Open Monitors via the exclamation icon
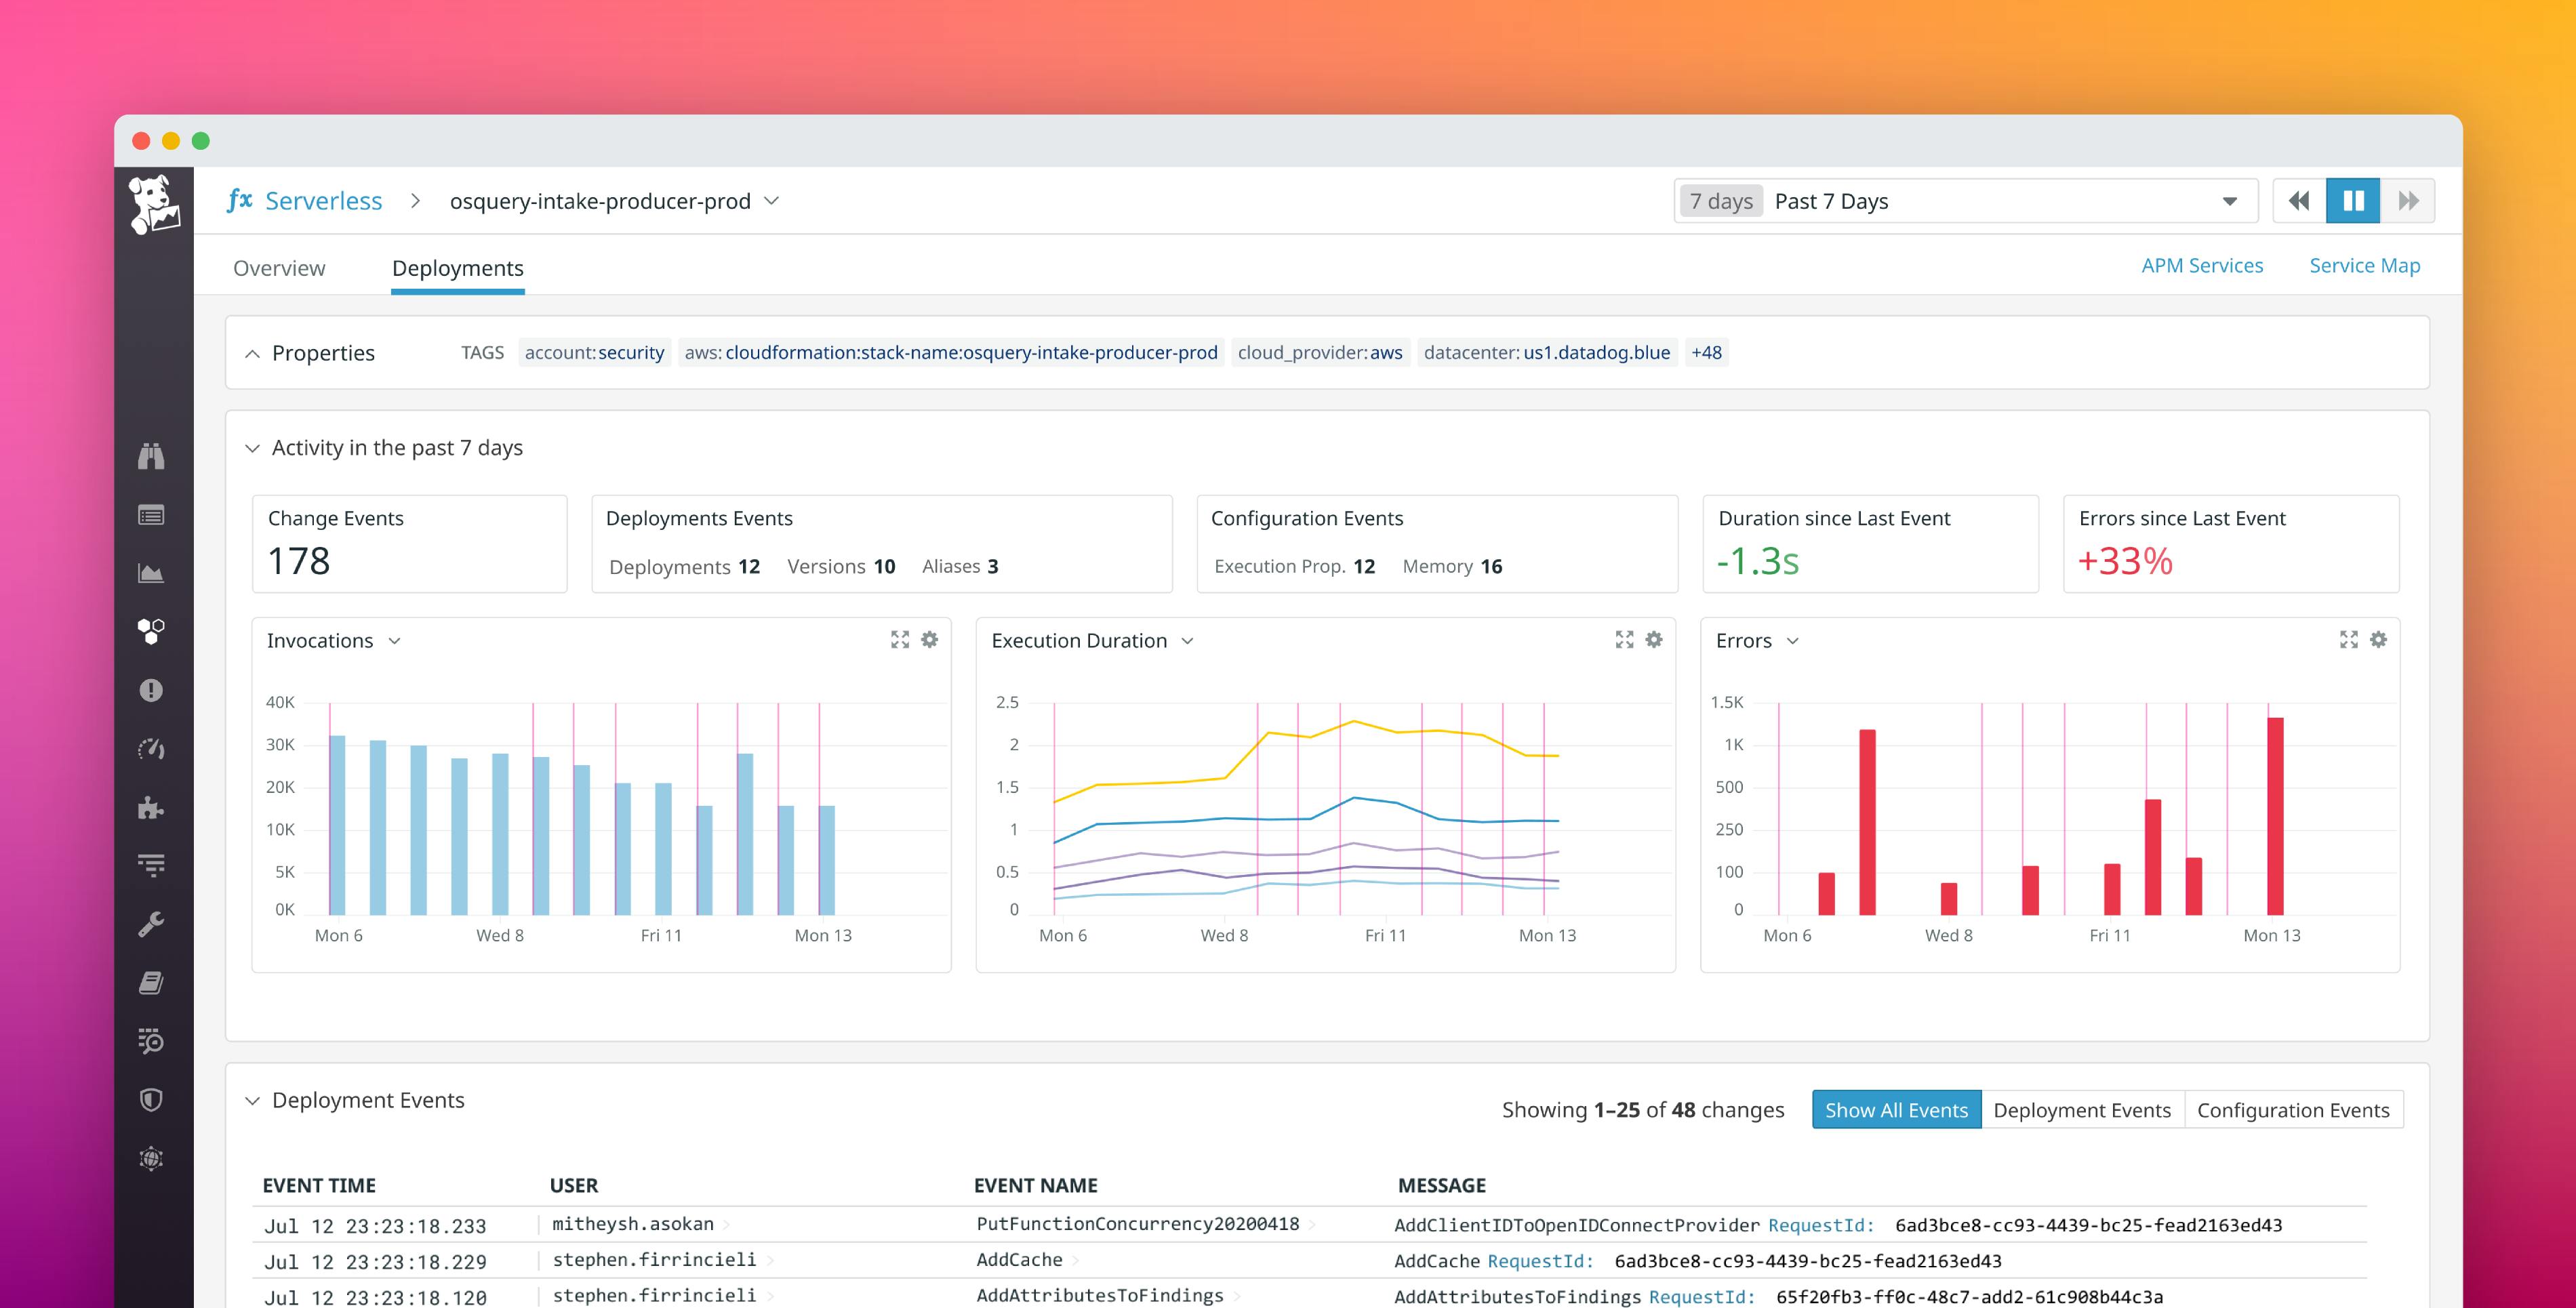 151,689
